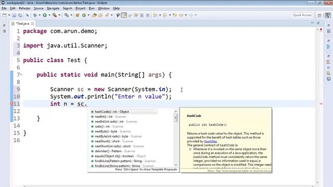Click error marker on line 11
This screenshot has width=333, height=187.
11,104
